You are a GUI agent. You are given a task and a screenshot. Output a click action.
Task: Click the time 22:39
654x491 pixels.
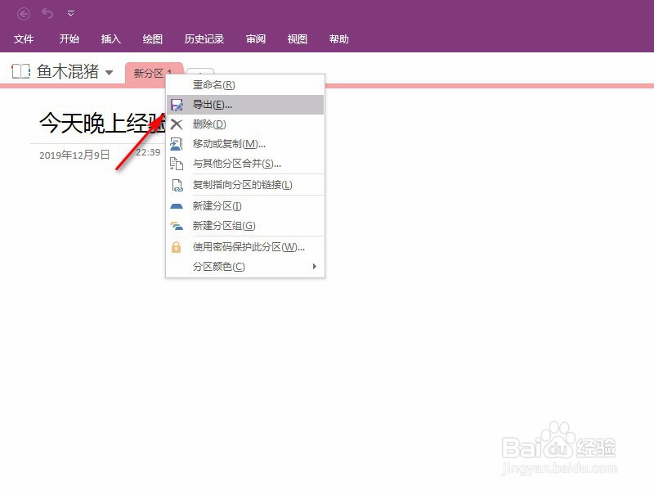coord(148,152)
